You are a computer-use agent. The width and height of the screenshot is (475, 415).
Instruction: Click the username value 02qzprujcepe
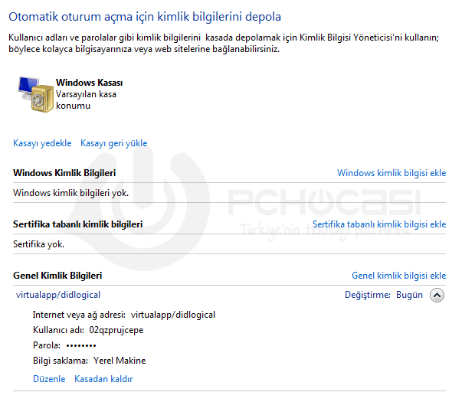116,330
